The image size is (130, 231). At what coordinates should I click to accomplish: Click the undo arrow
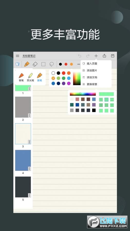tap(80, 56)
